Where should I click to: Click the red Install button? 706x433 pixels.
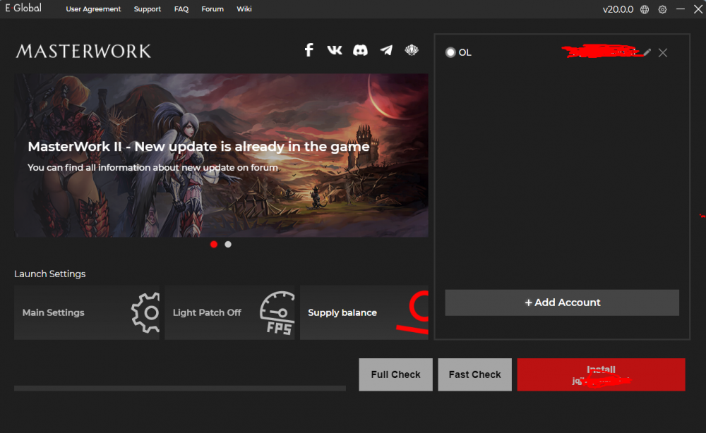601,374
